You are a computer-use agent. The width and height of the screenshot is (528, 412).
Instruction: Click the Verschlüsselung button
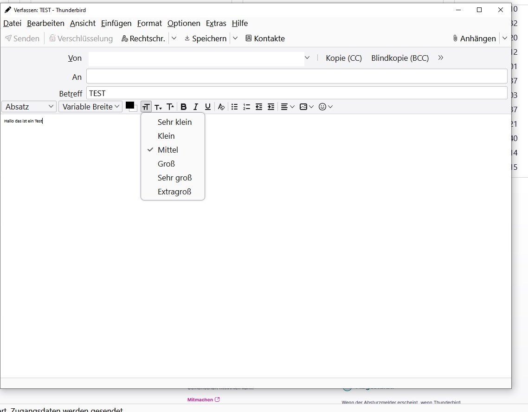pos(81,39)
